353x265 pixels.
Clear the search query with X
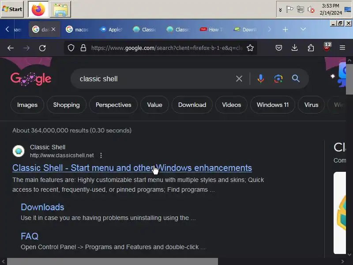[239, 79]
